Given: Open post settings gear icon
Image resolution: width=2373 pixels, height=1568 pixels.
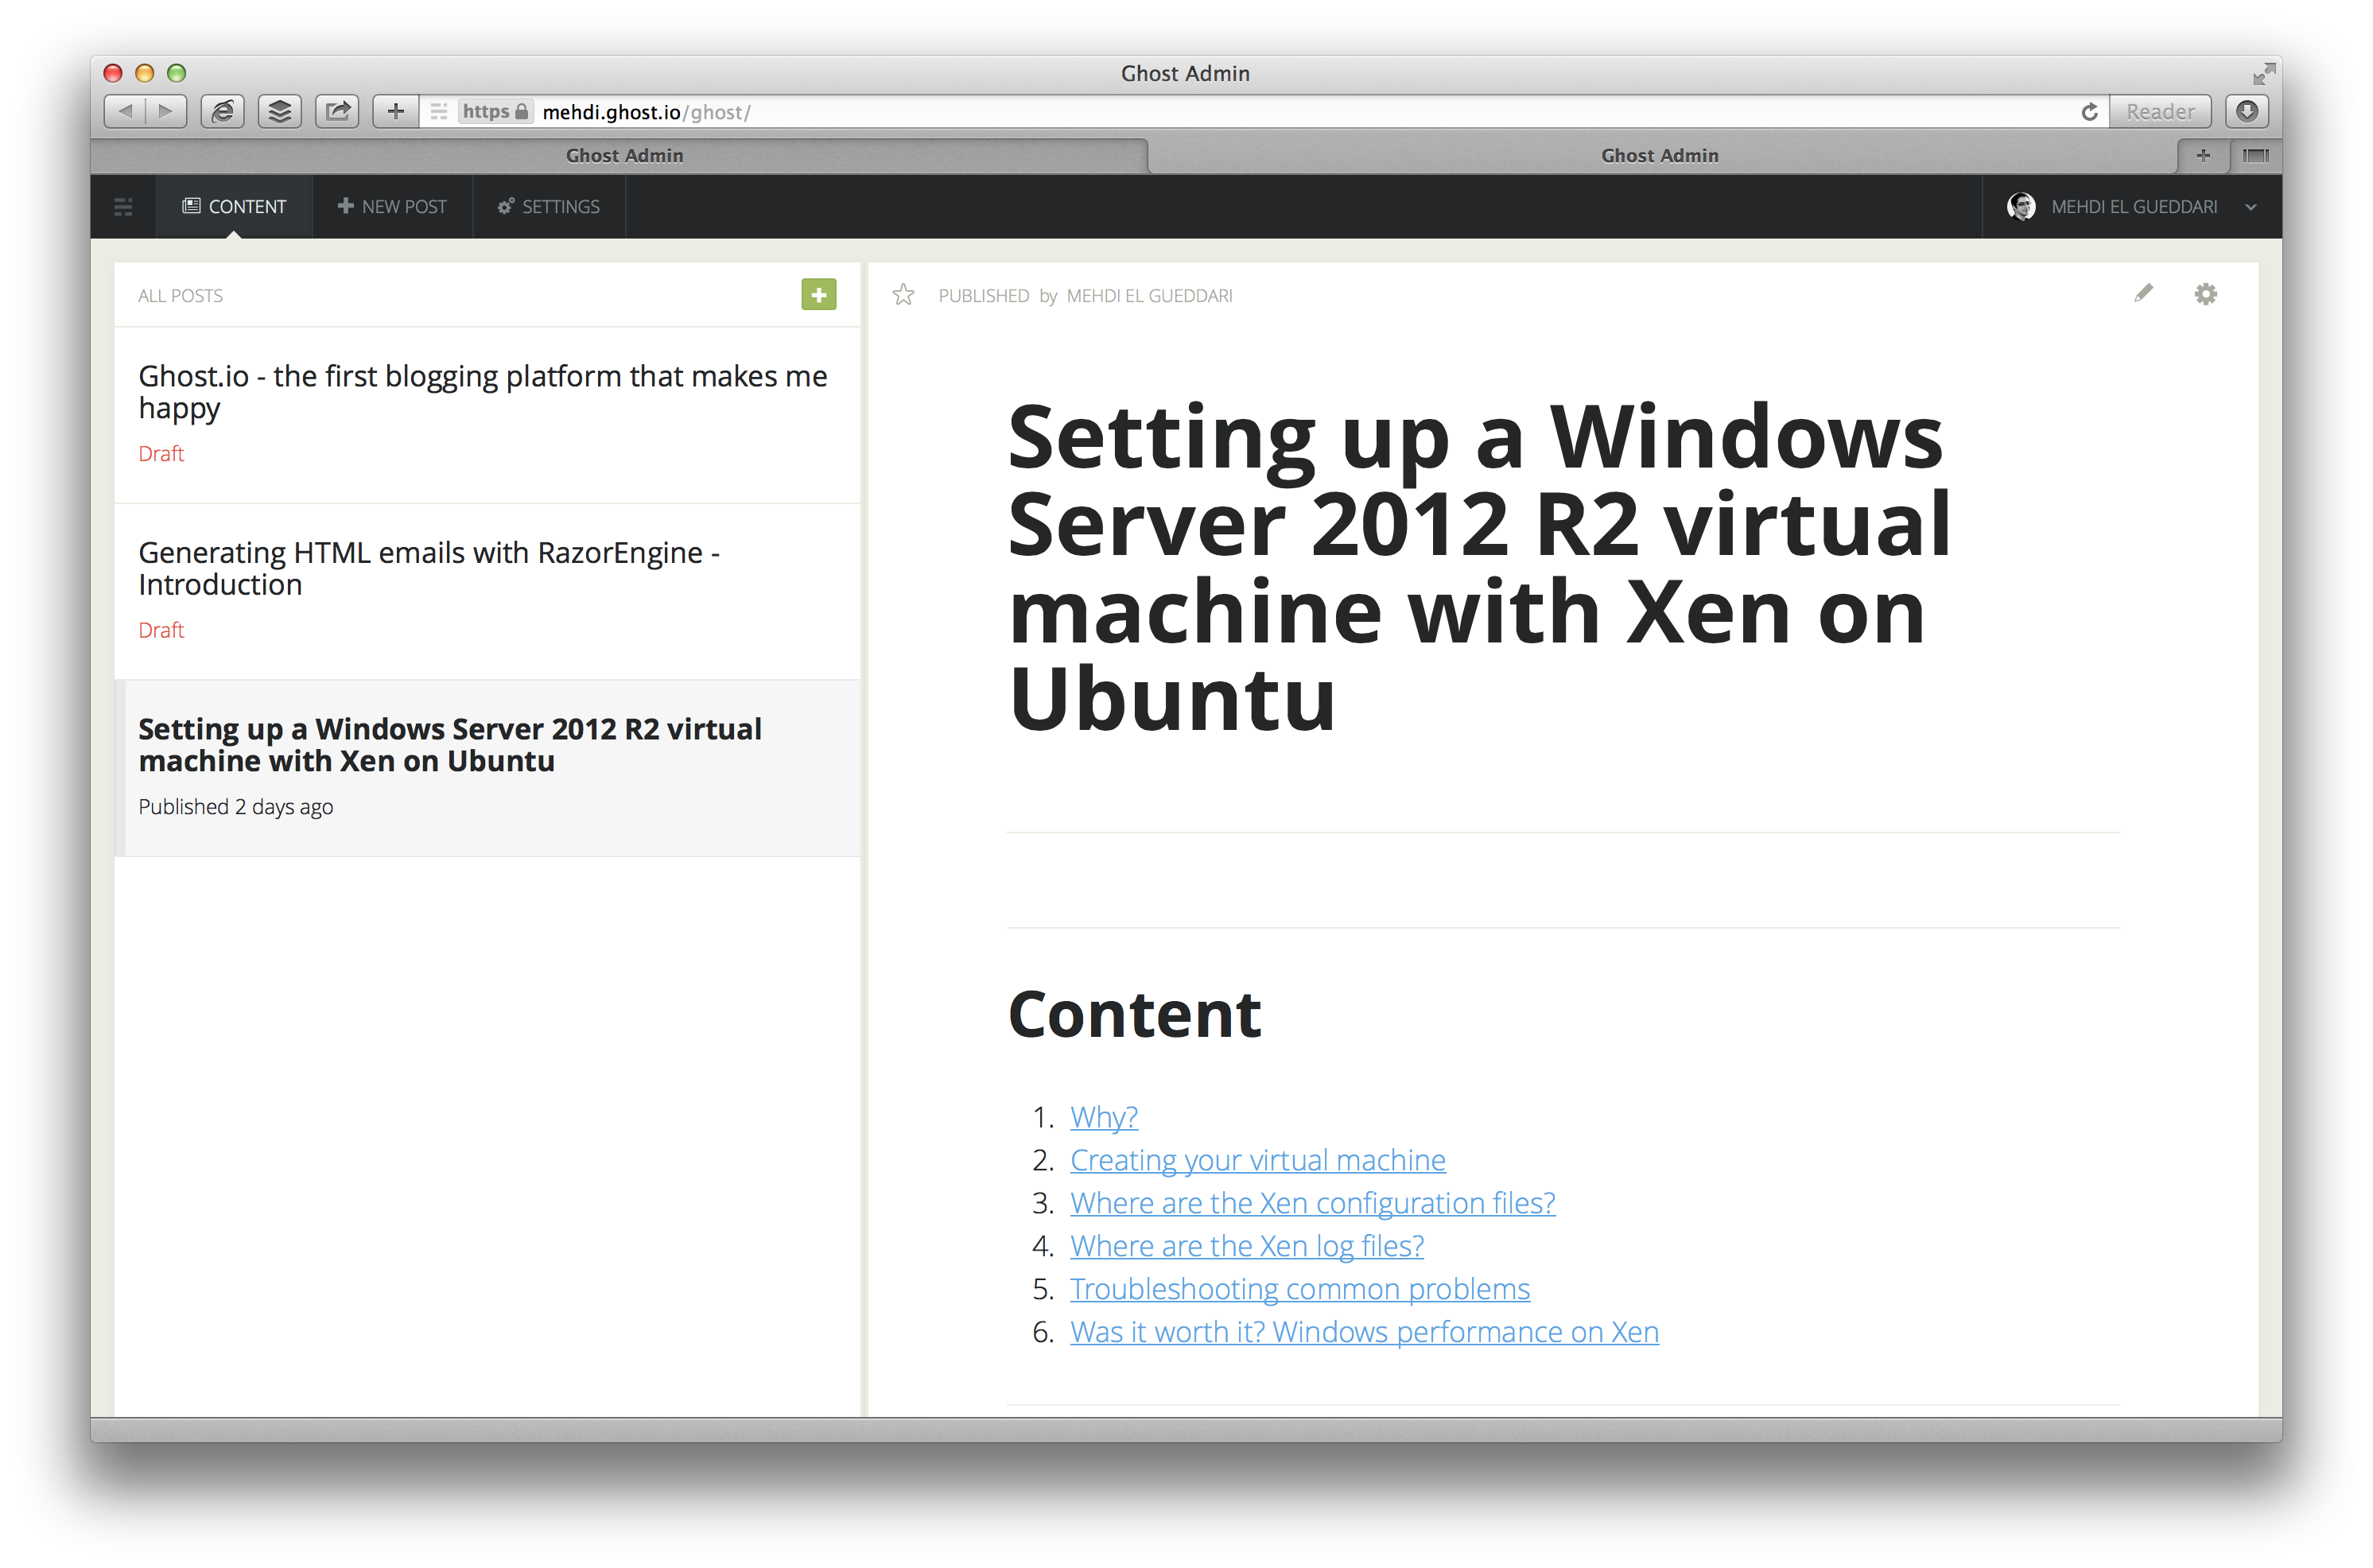Looking at the screenshot, I should click(x=2205, y=294).
